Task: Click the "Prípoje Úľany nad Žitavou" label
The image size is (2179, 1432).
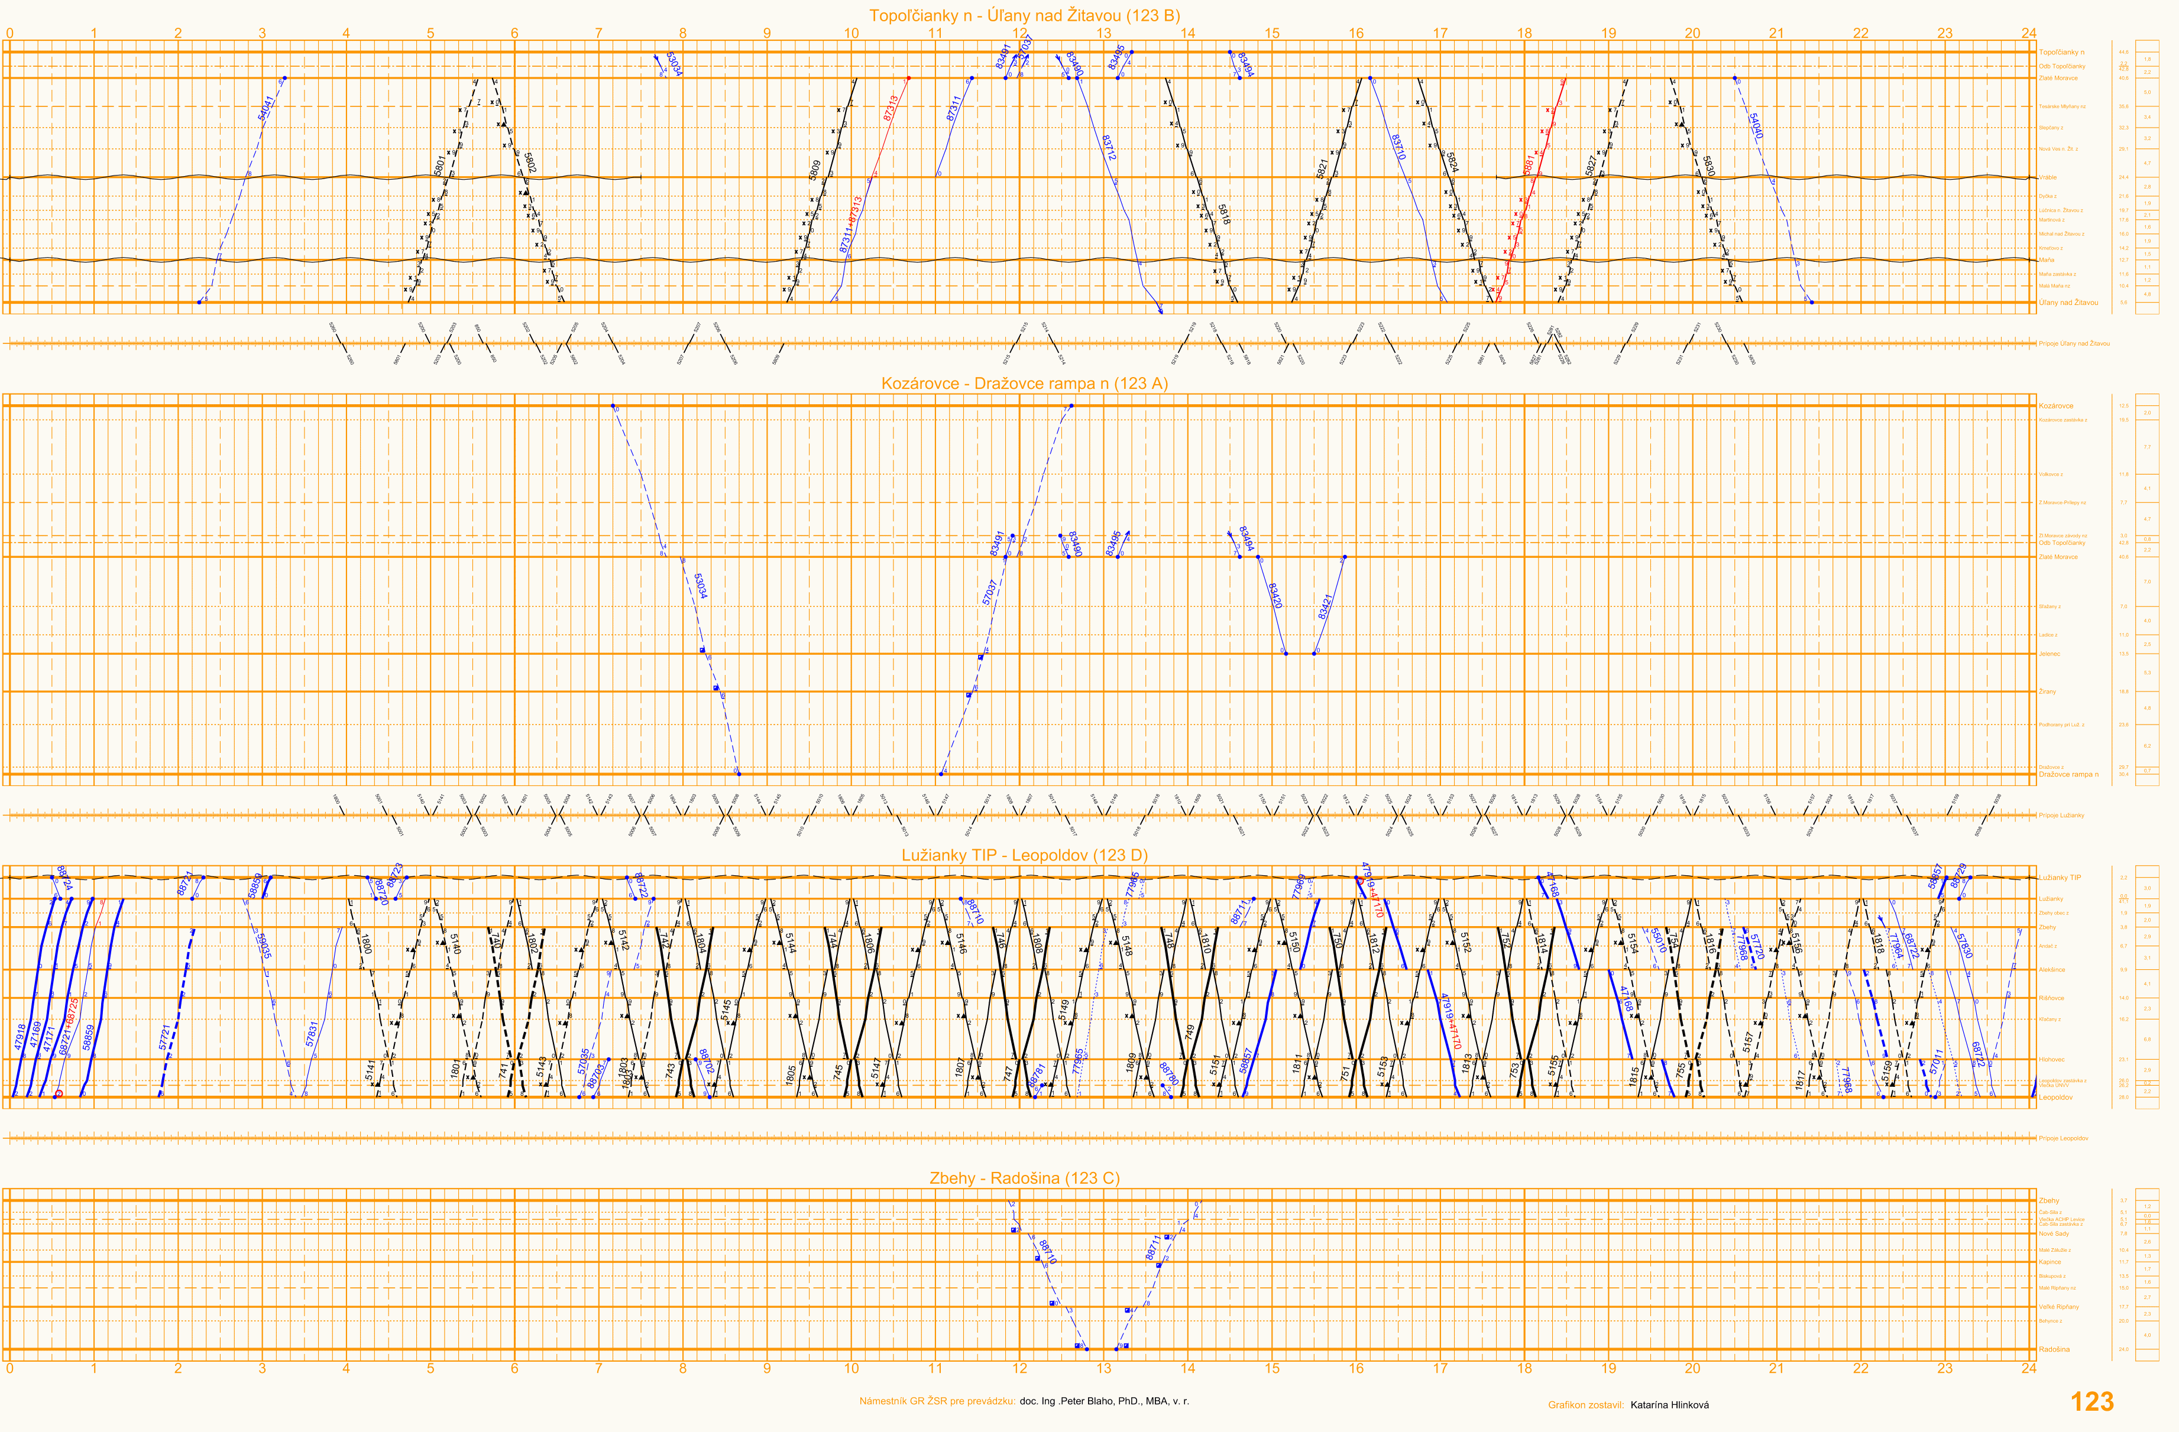Action: coord(2074,344)
